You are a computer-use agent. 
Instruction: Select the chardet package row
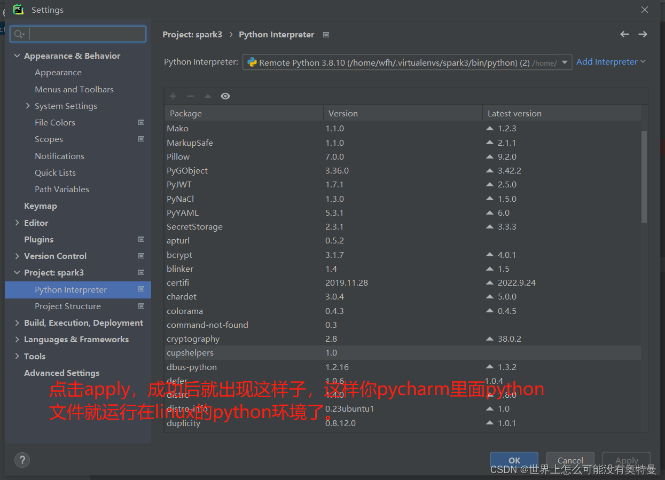pos(403,297)
